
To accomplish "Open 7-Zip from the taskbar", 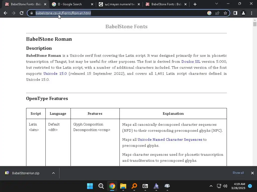I will coord(145,186).
